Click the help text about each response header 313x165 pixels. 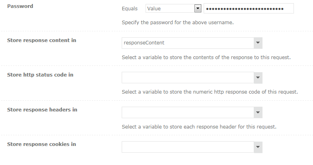[199, 127]
